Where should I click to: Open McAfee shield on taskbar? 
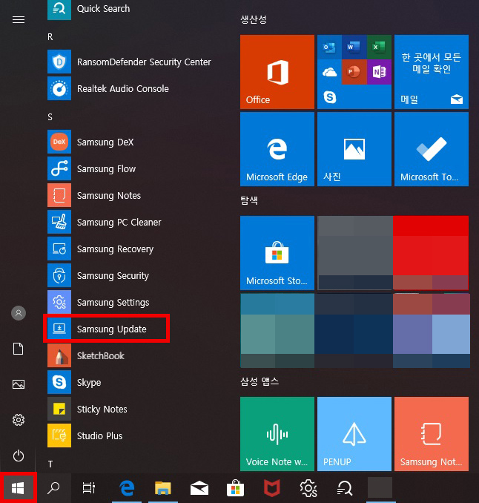(272, 488)
